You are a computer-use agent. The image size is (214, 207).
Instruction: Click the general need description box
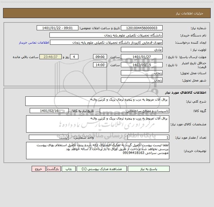click(97, 101)
